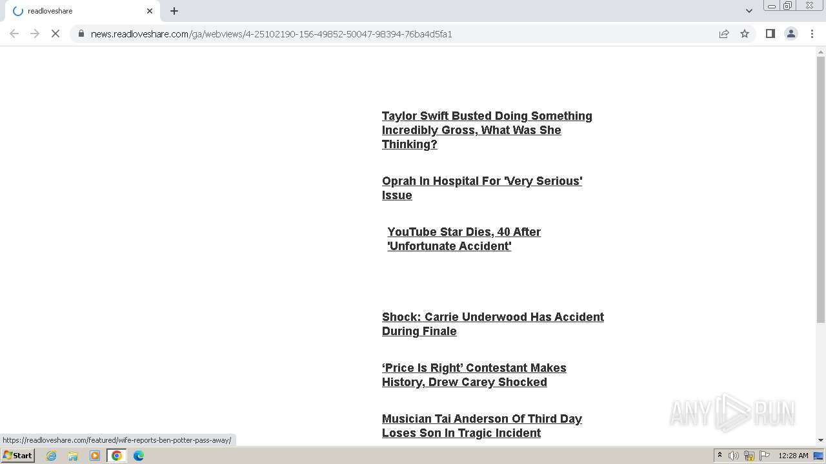Click the 12:28 AM clock
This screenshot has width=826, height=464.
point(793,456)
